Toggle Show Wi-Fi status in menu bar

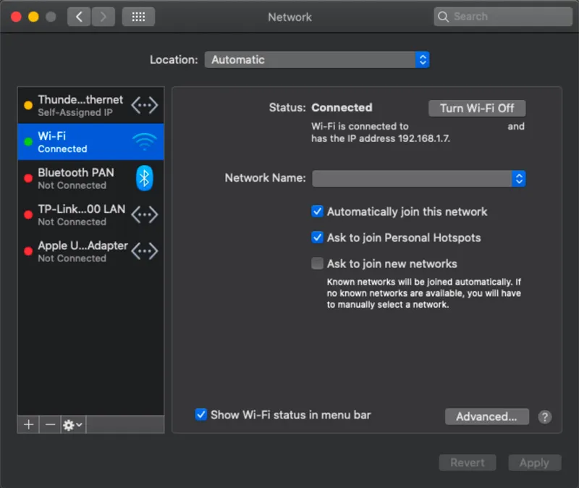click(201, 414)
